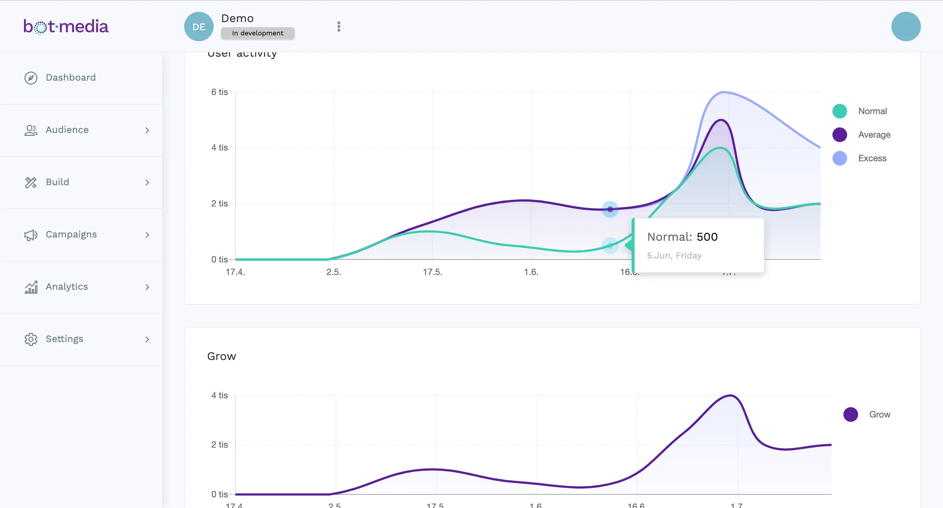This screenshot has height=508, width=943.
Task: Expand the Analytics chevron arrow
Action: (147, 287)
